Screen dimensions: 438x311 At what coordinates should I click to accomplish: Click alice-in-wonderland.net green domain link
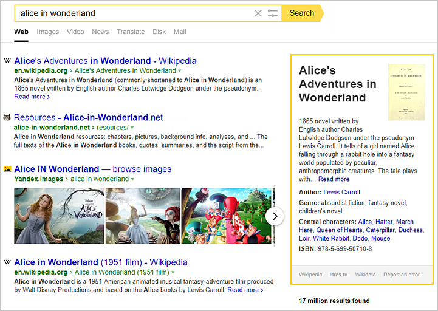(x=52, y=128)
